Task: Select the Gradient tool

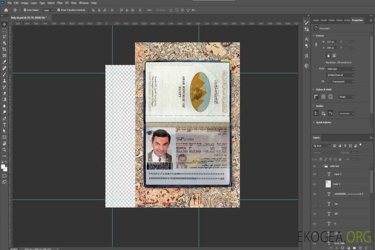Action: click(4, 100)
